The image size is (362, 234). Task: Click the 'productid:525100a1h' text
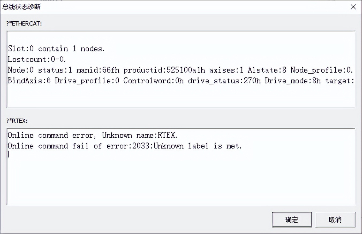tap(164, 70)
